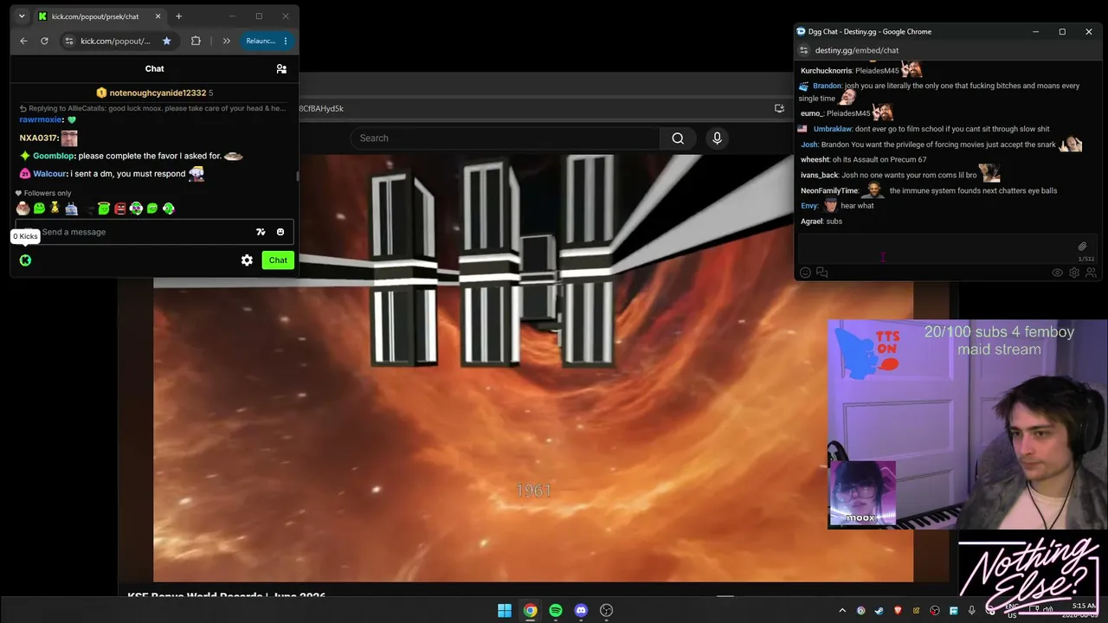Click destiny.gg/embed/chat address text

pyautogui.click(x=857, y=50)
